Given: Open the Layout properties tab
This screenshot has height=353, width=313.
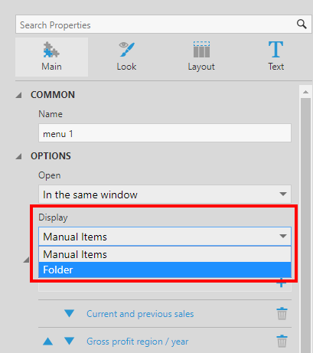Looking at the screenshot, I should [x=201, y=57].
